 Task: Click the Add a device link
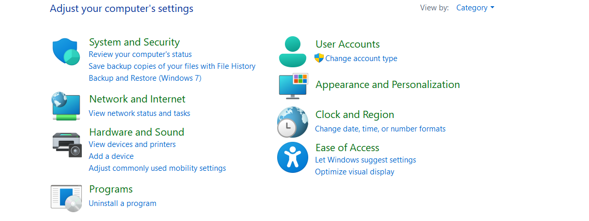tap(111, 156)
